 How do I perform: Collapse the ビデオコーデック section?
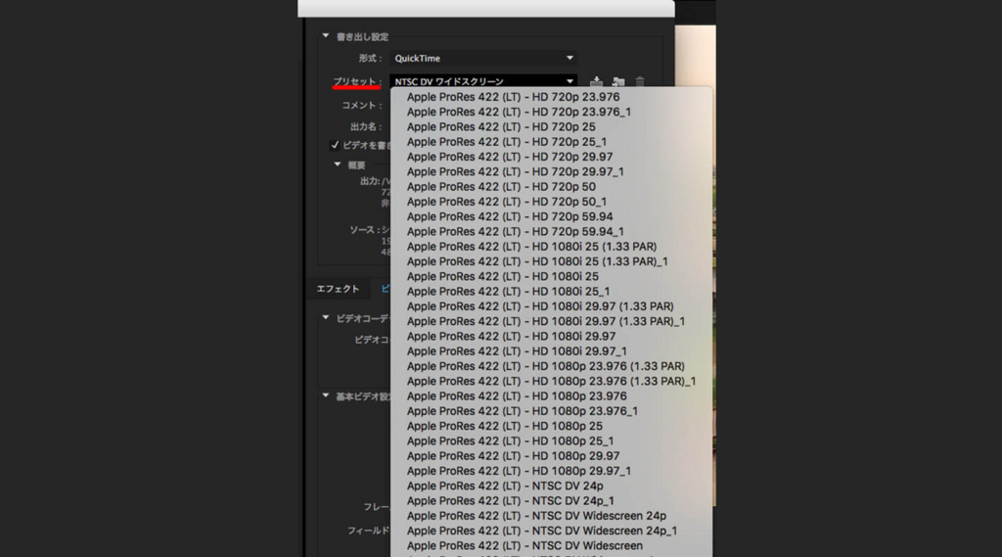tap(325, 318)
